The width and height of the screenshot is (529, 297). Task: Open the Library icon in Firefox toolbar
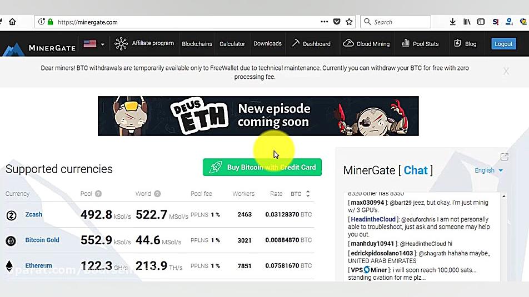467,22
